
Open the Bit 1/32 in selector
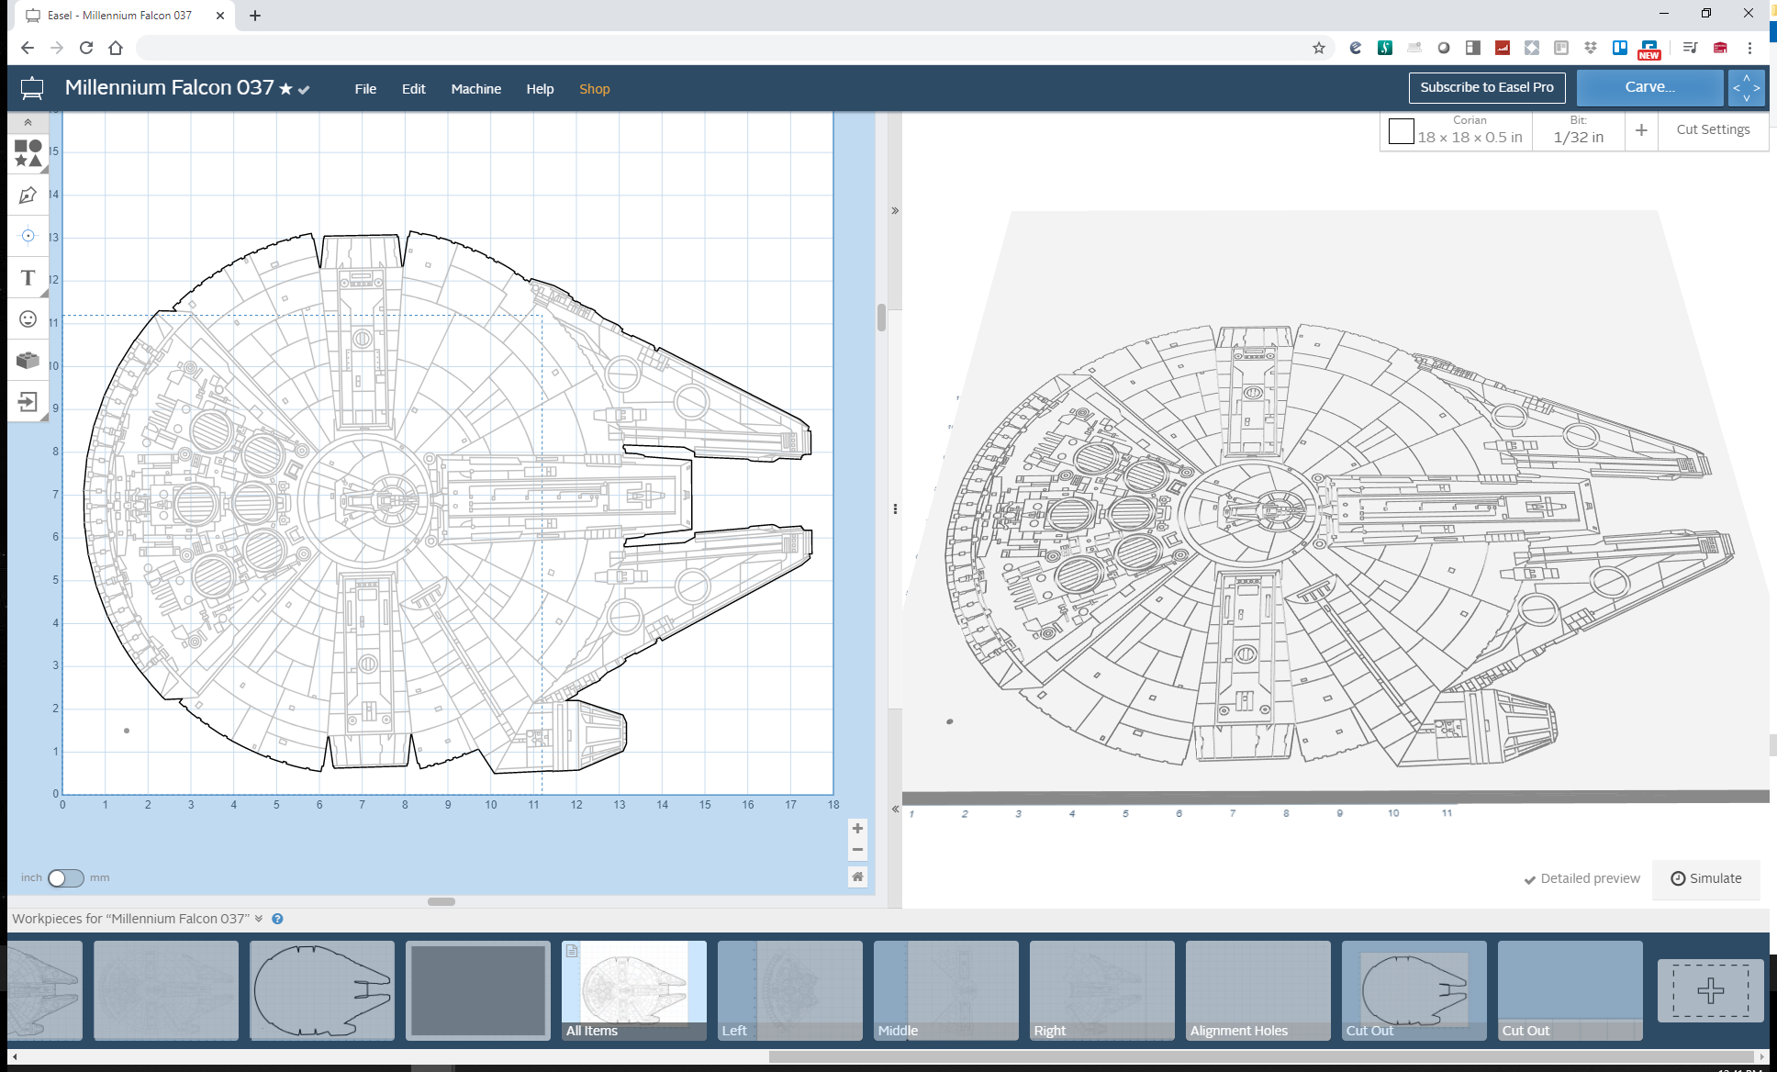1578,130
